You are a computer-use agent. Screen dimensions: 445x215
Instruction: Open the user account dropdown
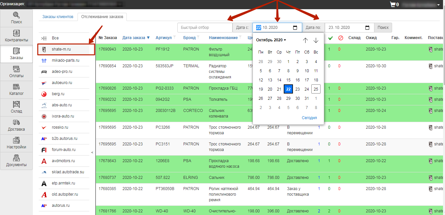421,5
